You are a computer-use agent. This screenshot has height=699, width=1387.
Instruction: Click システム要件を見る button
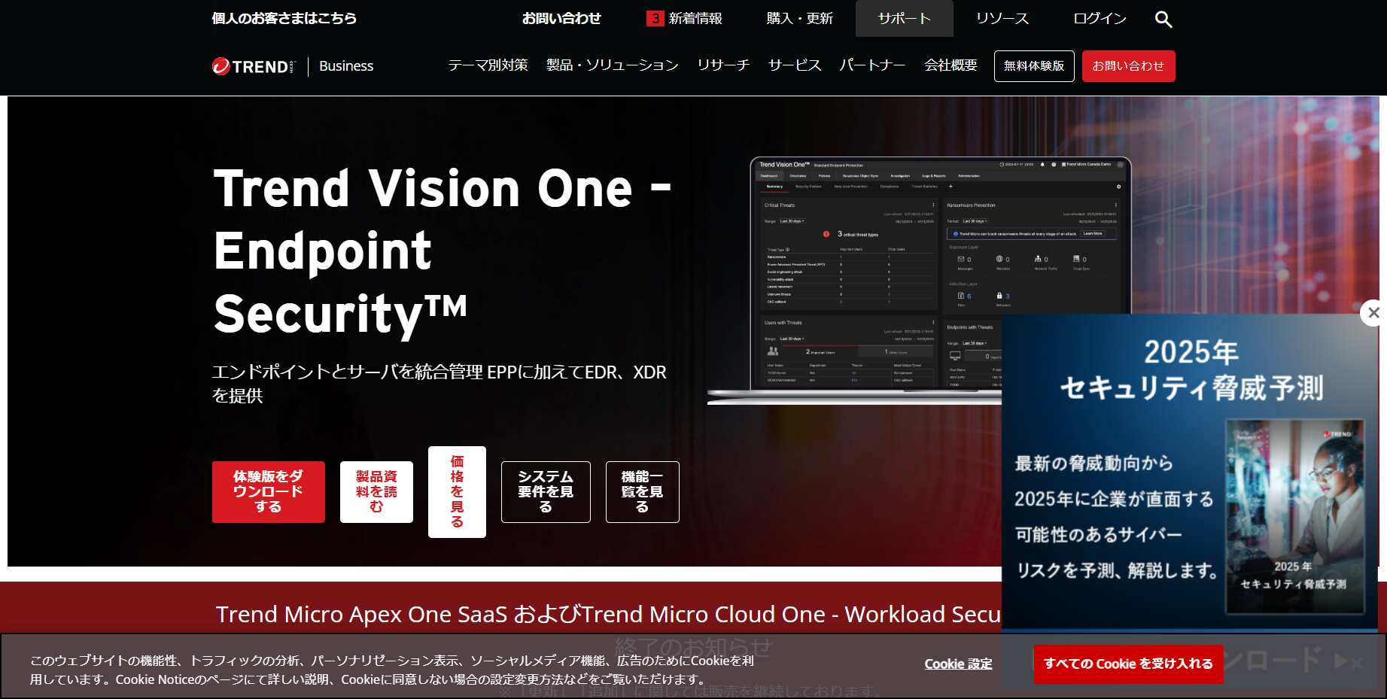pos(546,492)
